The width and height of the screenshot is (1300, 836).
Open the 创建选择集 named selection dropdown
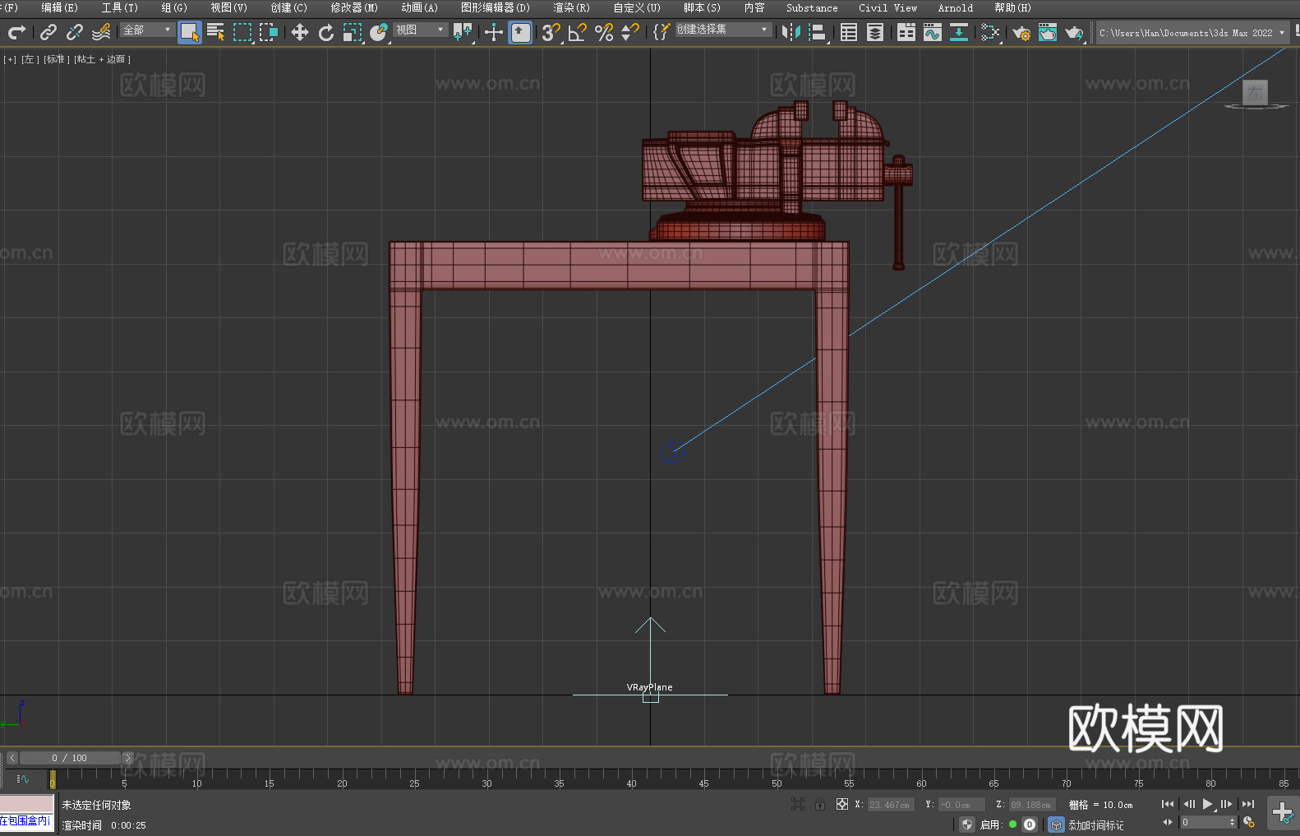coord(723,30)
